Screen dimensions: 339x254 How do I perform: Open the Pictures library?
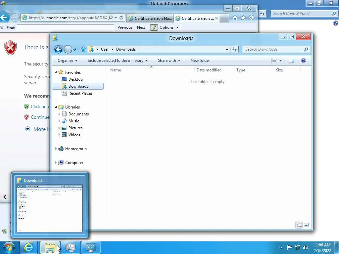(x=75, y=128)
